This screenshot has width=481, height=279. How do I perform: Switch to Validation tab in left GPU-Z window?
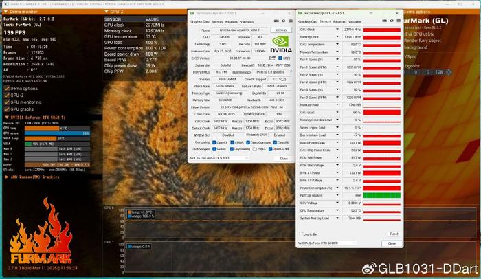coord(247,22)
